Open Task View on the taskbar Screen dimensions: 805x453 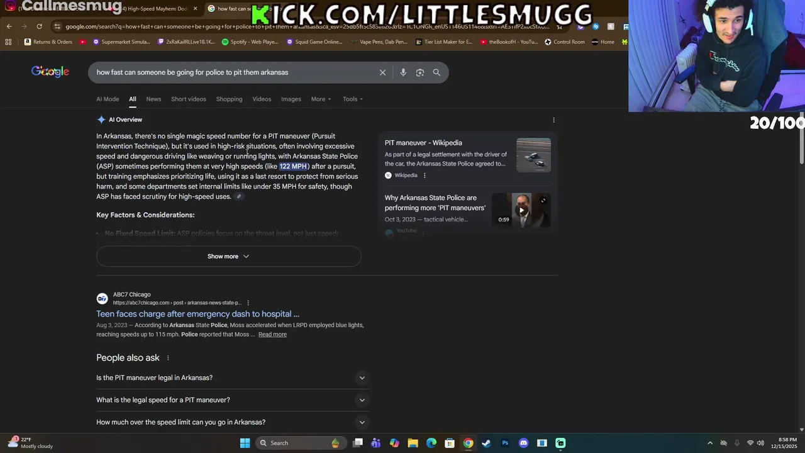click(358, 443)
